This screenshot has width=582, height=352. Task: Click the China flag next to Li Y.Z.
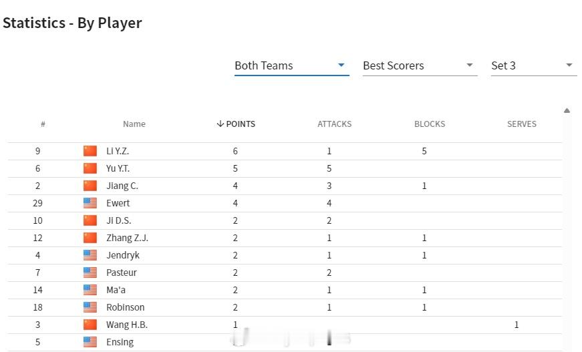[90, 151]
